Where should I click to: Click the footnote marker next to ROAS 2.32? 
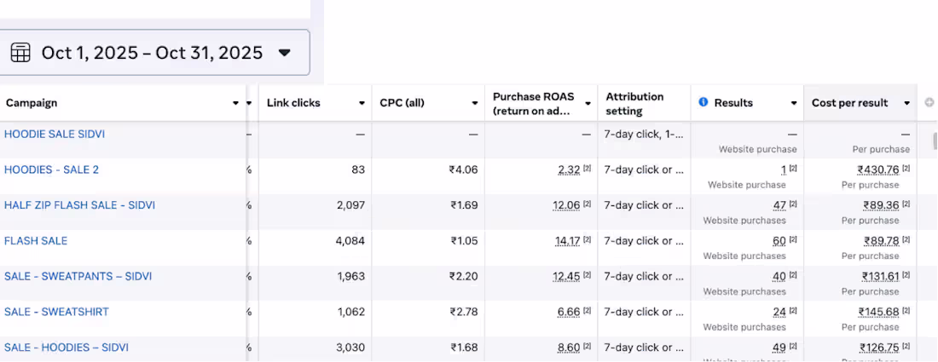coord(588,170)
